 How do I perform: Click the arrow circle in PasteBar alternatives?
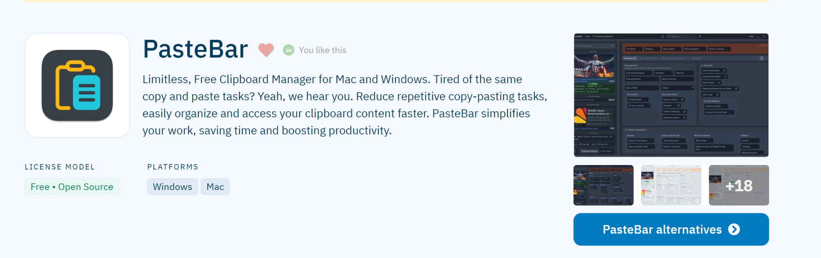(x=734, y=229)
